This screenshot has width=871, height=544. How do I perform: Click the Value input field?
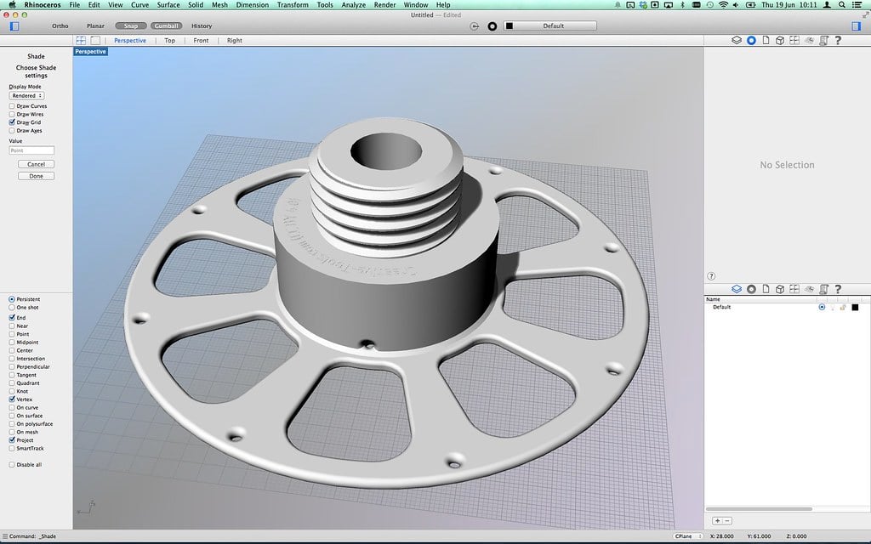click(31, 150)
